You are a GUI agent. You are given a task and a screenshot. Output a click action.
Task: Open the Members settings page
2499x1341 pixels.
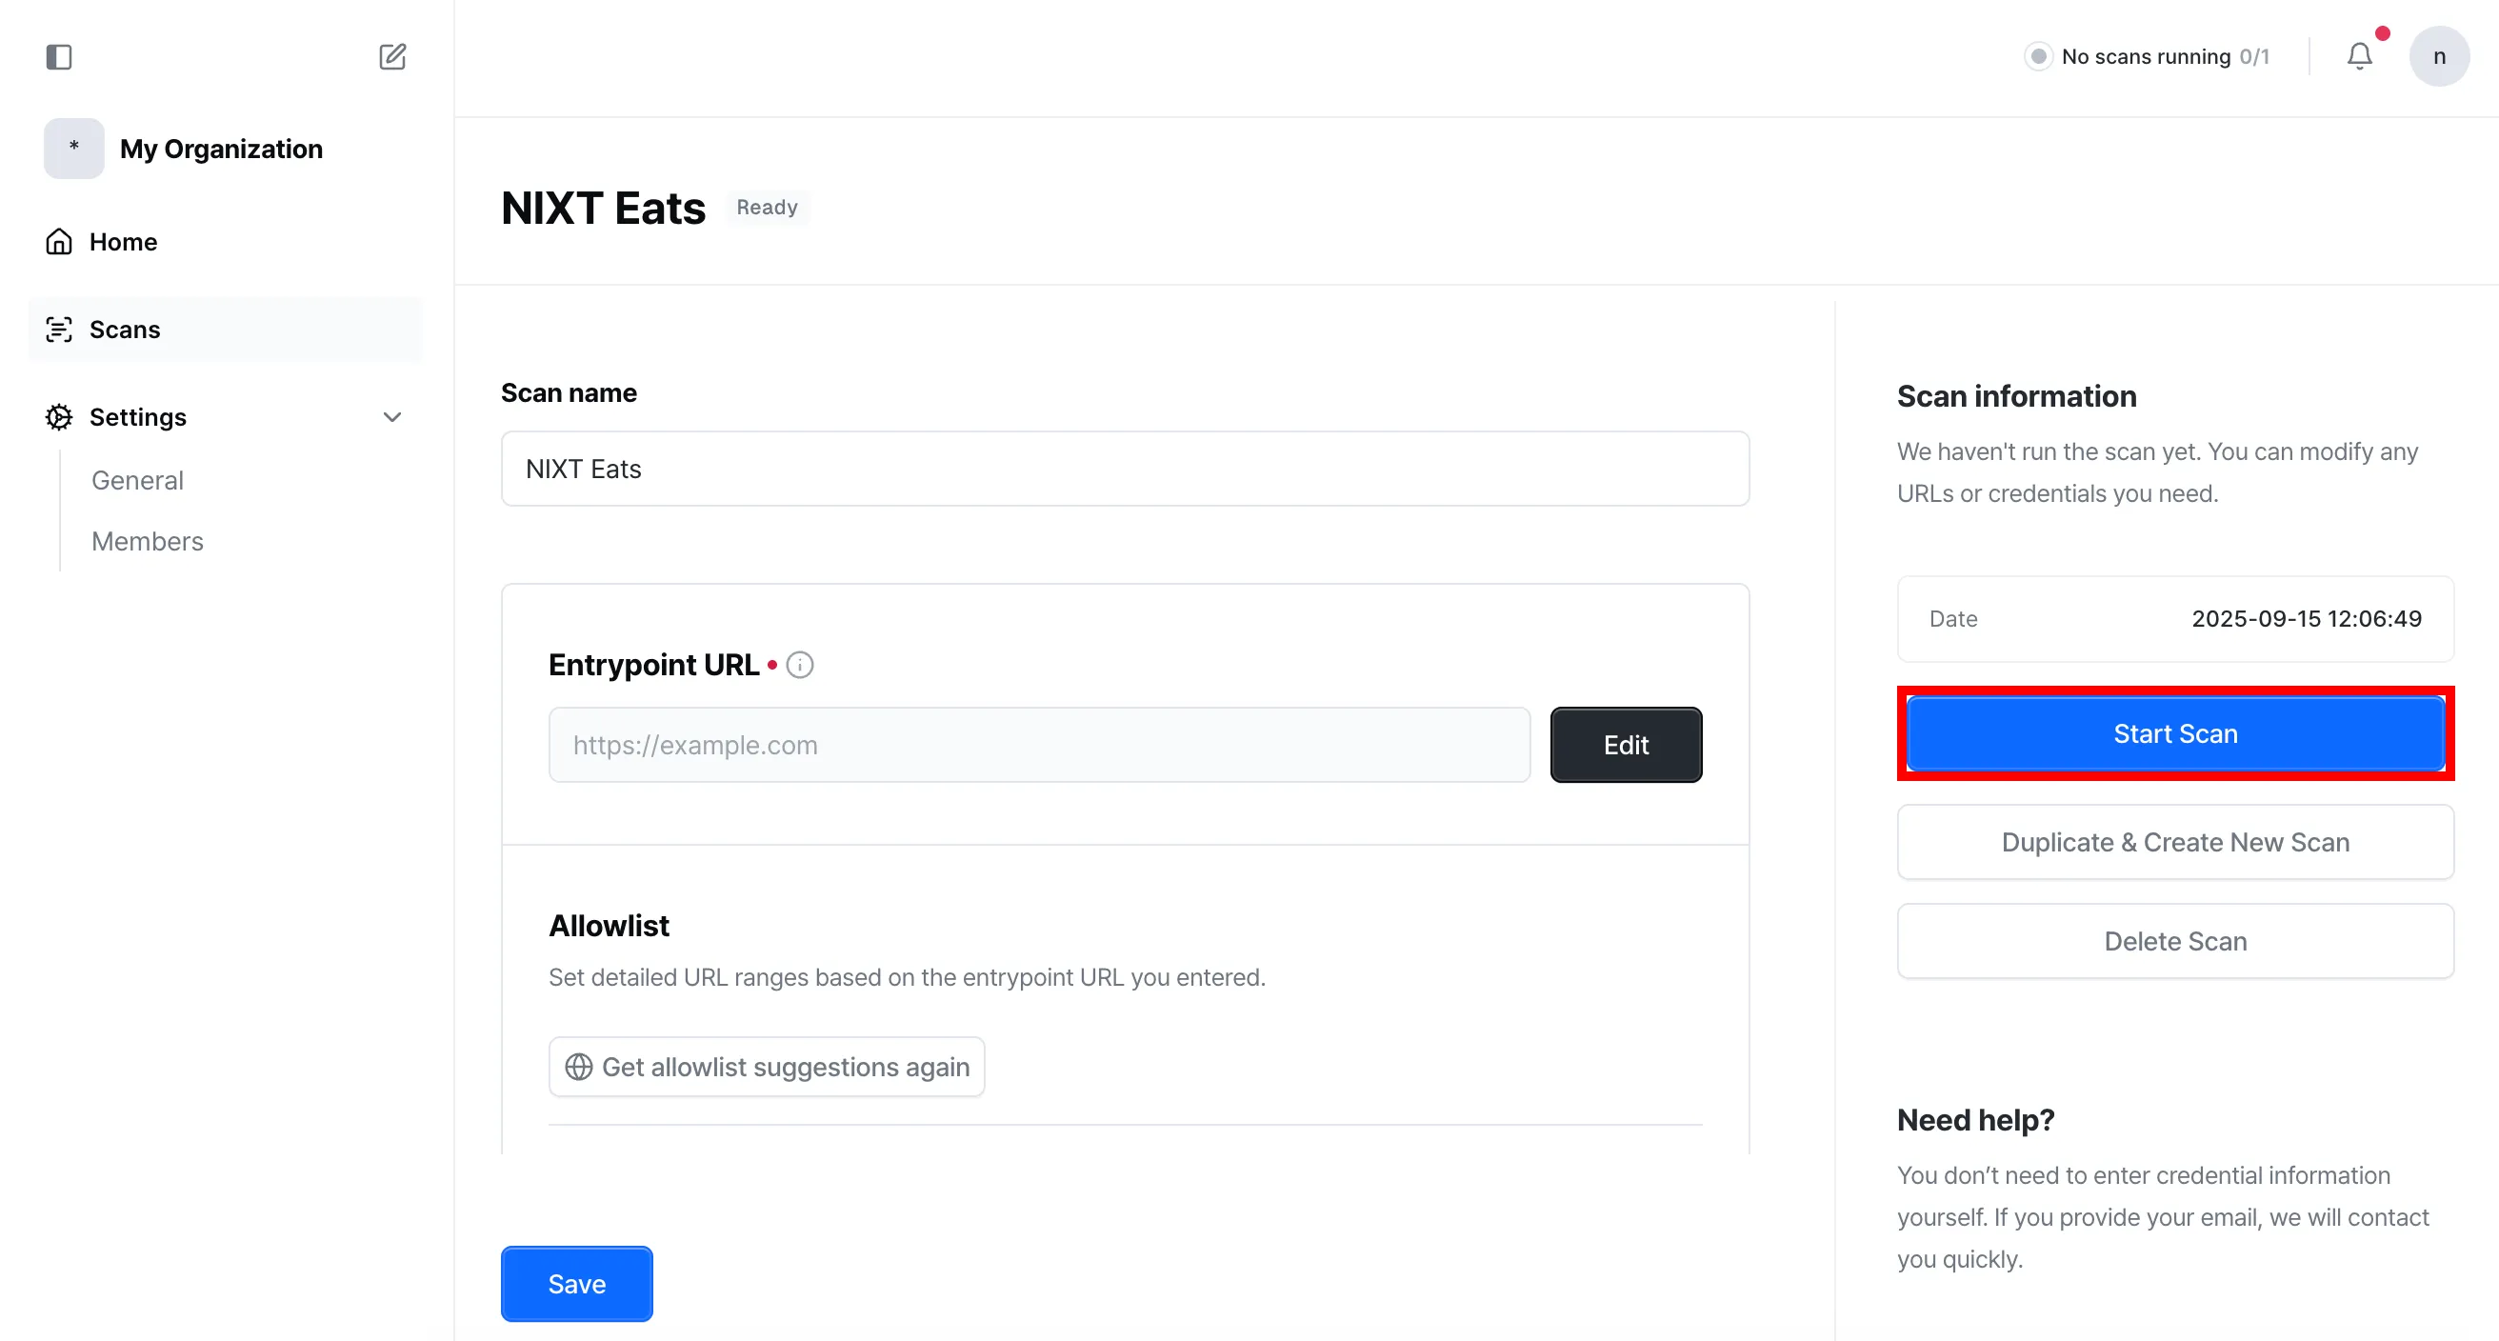(148, 541)
